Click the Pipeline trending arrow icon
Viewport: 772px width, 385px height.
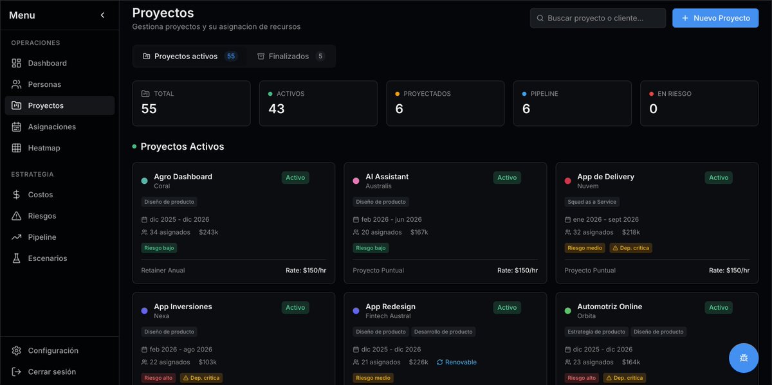(17, 237)
